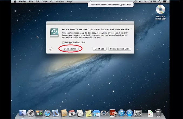Open Mail stamp icon in dock
The width and height of the screenshot is (183, 119).
coord(55,113)
